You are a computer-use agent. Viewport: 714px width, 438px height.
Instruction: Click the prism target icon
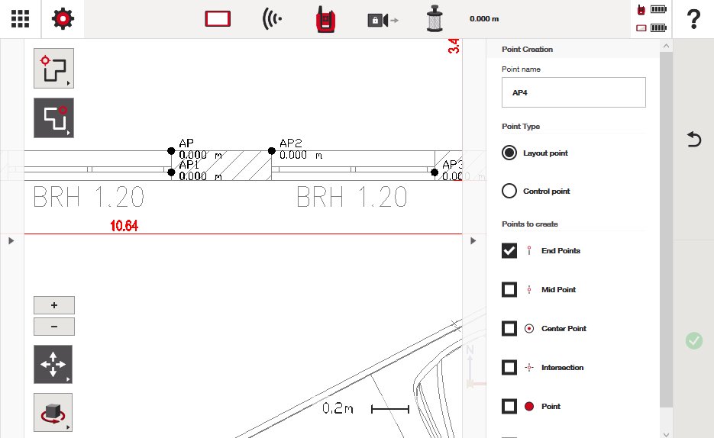tap(435, 19)
